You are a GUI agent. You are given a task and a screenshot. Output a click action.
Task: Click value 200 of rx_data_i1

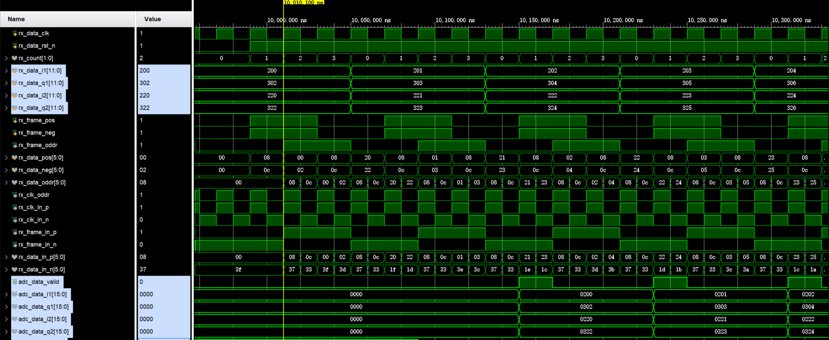click(145, 71)
